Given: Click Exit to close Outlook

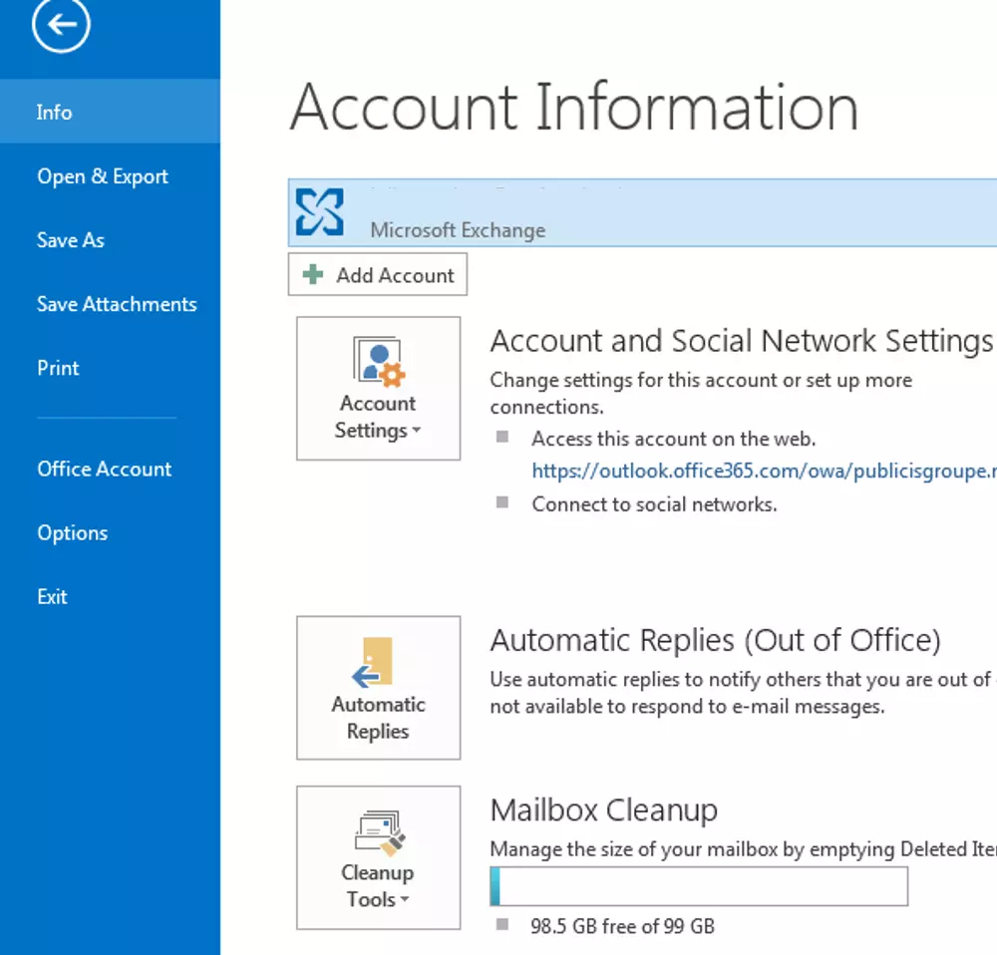Looking at the screenshot, I should [52, 596].
